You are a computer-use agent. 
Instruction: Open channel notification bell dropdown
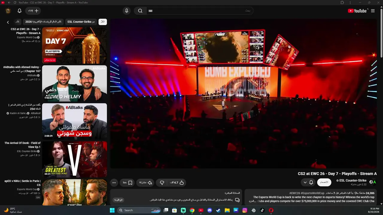pos(308,182)
